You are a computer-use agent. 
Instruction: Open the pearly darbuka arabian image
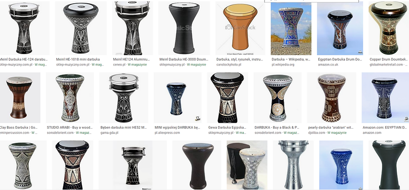(332, 97)
